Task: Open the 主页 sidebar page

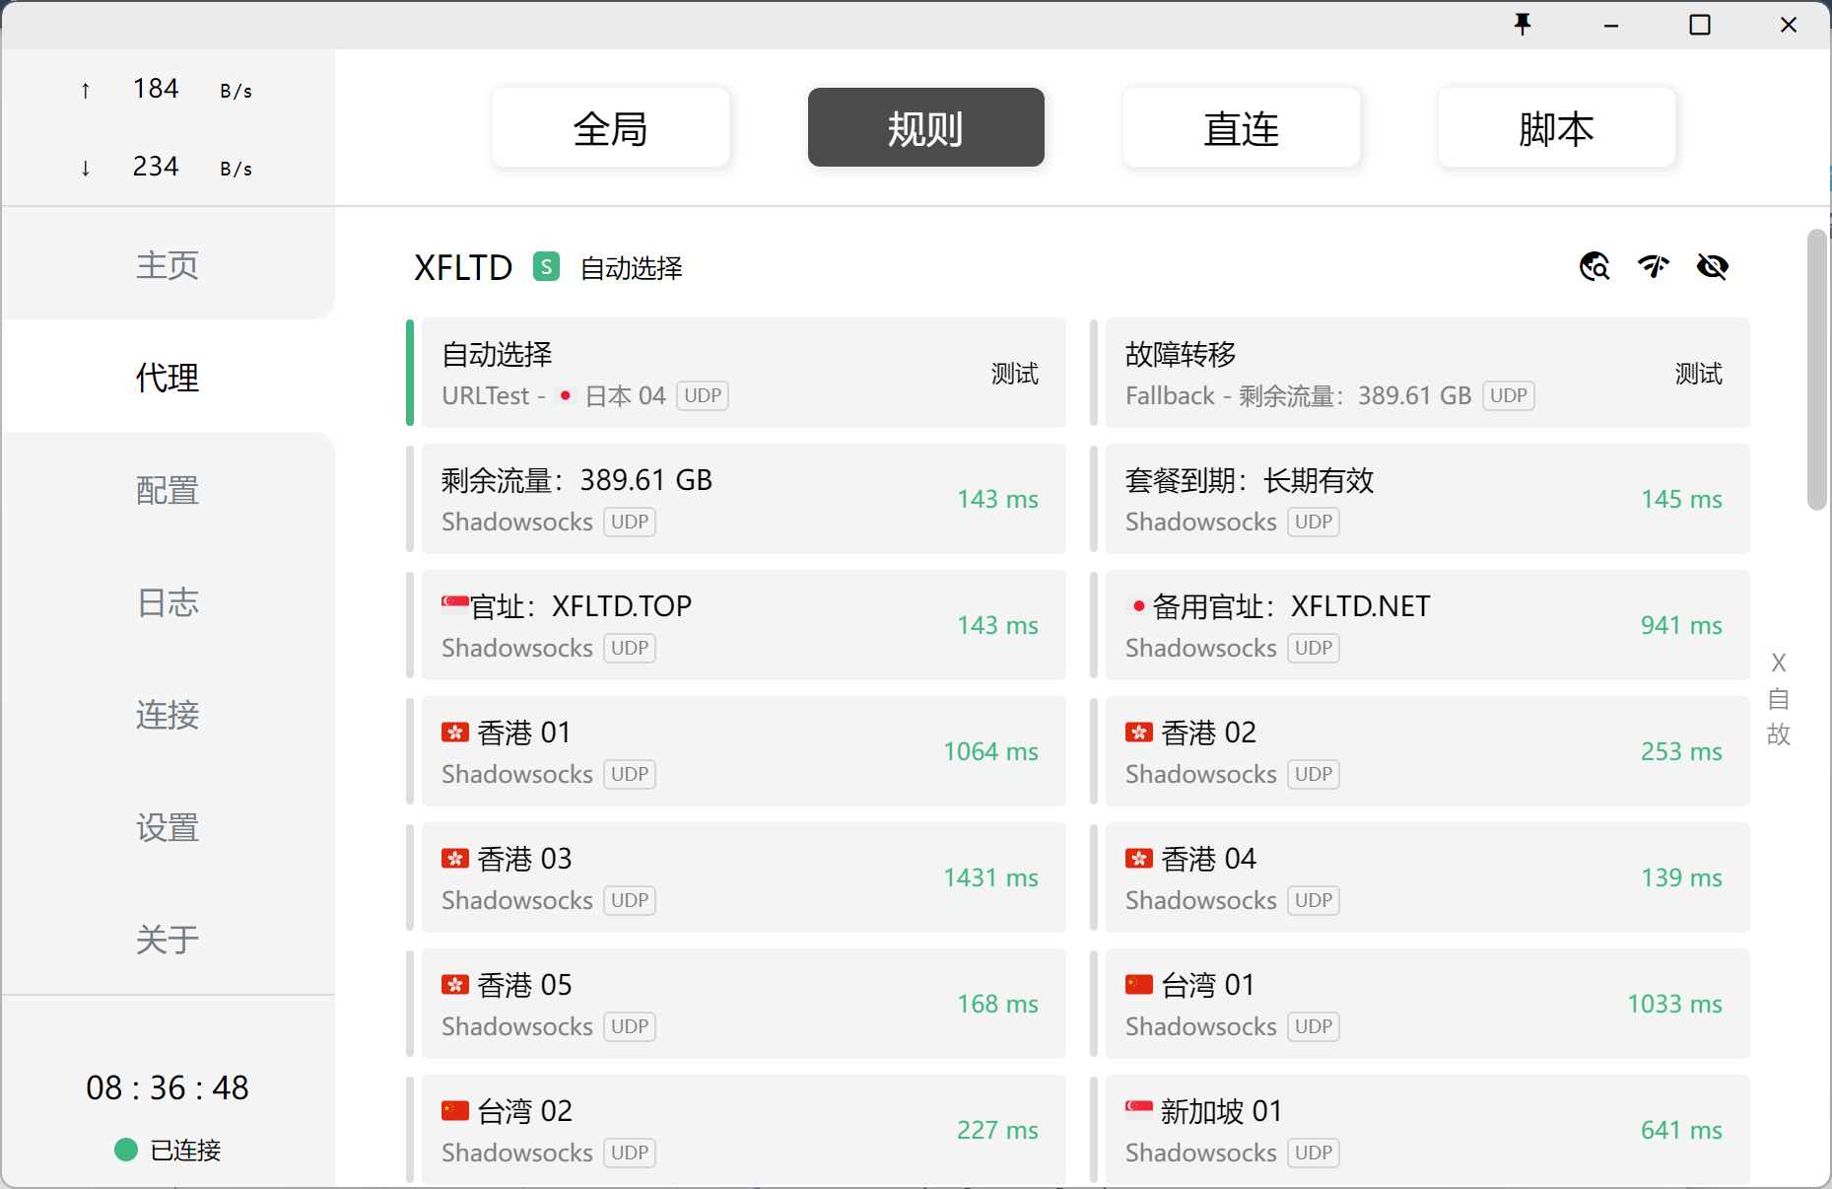Action: pyautogui.click(x=168, y=264)
